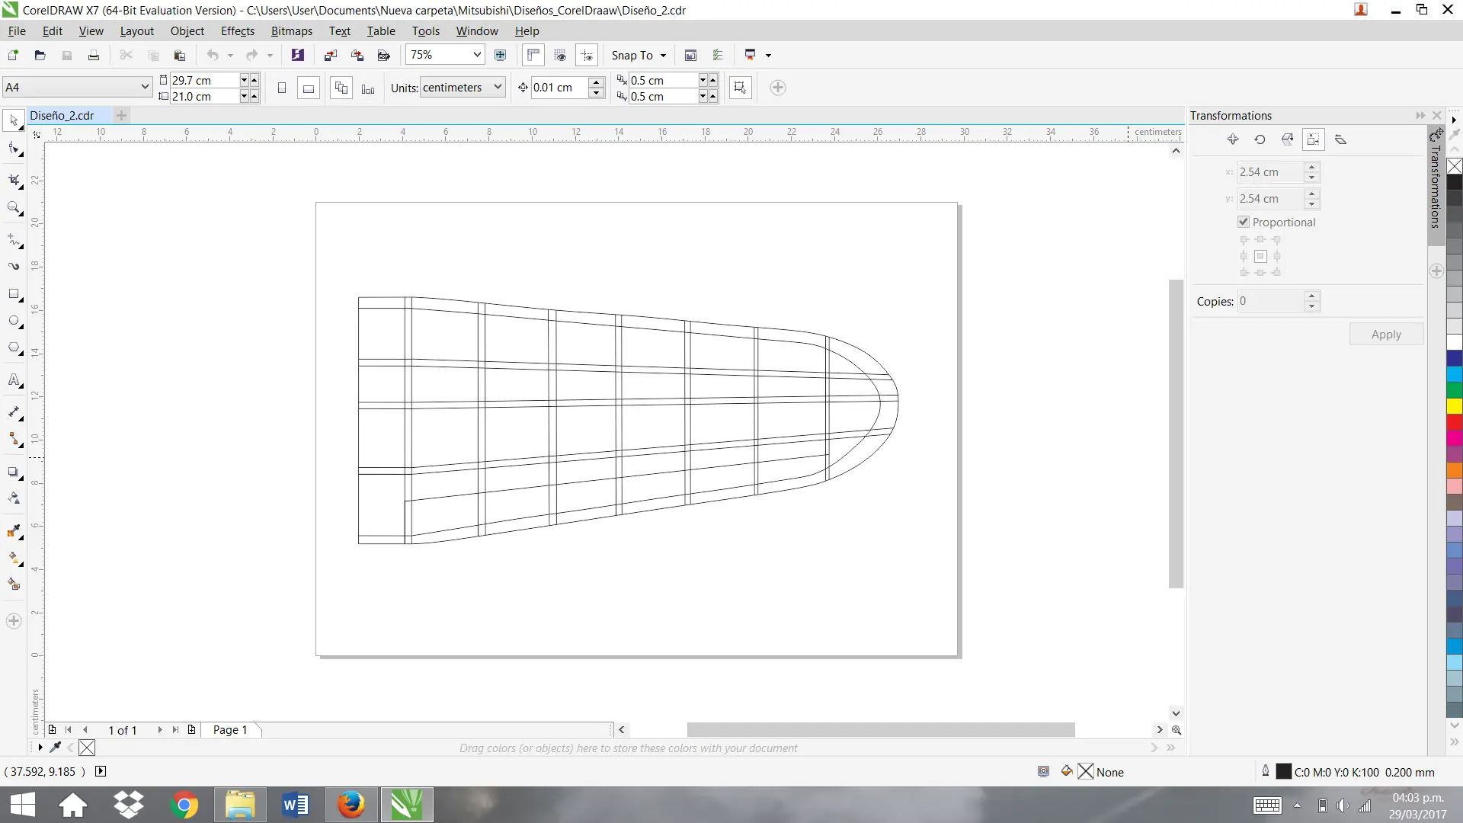Open the Bitmaps menu
The height and width of the screenshot is (823, 1463).
point(292,30)
